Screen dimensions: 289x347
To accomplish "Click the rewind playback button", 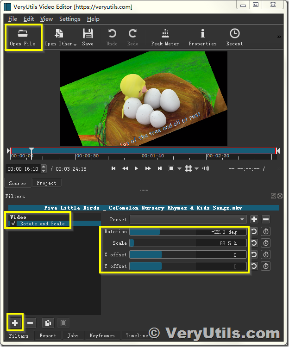I will point(125,168).
